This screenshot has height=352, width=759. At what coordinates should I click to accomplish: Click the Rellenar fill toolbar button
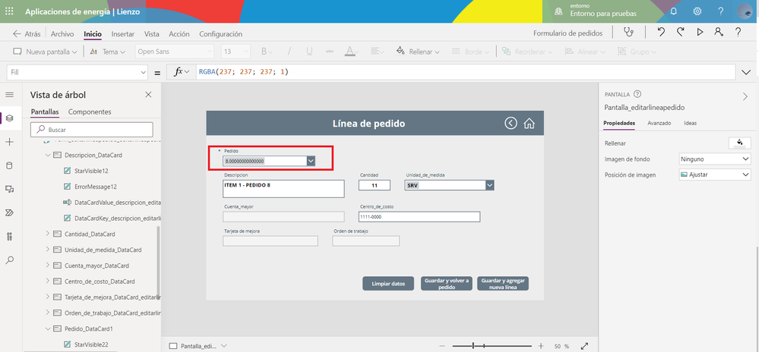[418, 52]
